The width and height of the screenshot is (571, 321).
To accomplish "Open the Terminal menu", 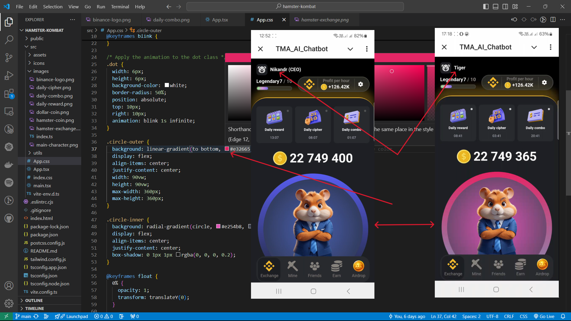I will click(x=120, y=7).
